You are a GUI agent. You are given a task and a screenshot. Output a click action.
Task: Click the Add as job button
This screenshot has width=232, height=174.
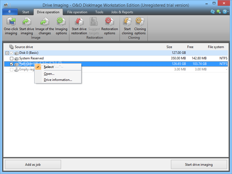point(33,164)
